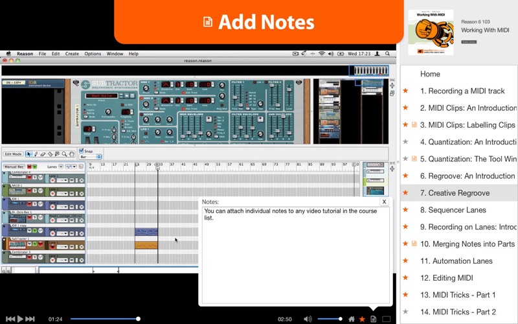This screenshot has height=324, width=518.
Task: Open the Edit menu in Reason
Action: pos(56,54)
